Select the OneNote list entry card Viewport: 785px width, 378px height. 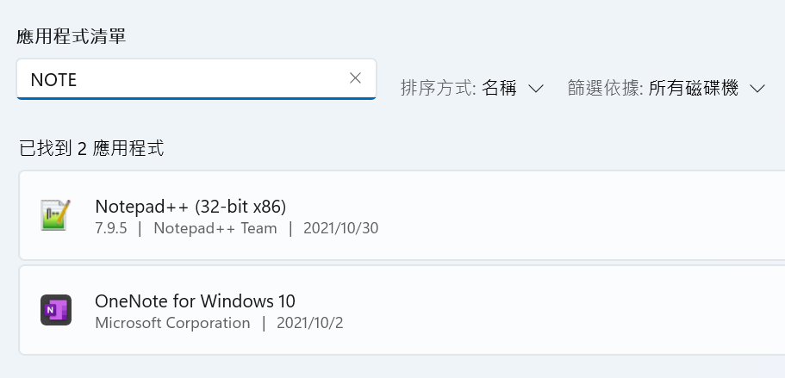(402, 310)
